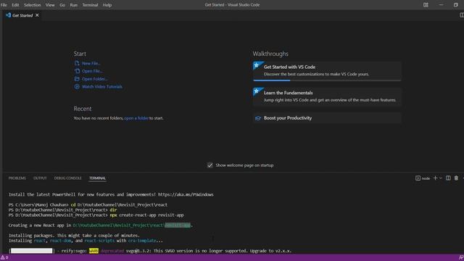Open Boost your Productivity walkthrough
This screenshot has height=261, width=464.
(327, 118)
